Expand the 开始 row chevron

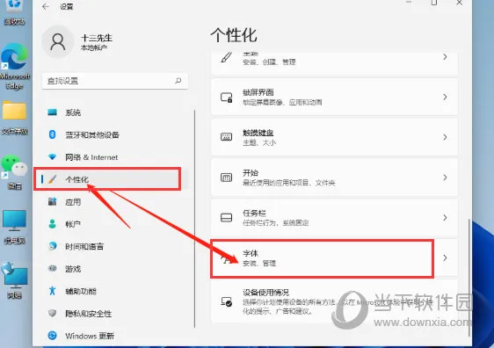[445, 178]
